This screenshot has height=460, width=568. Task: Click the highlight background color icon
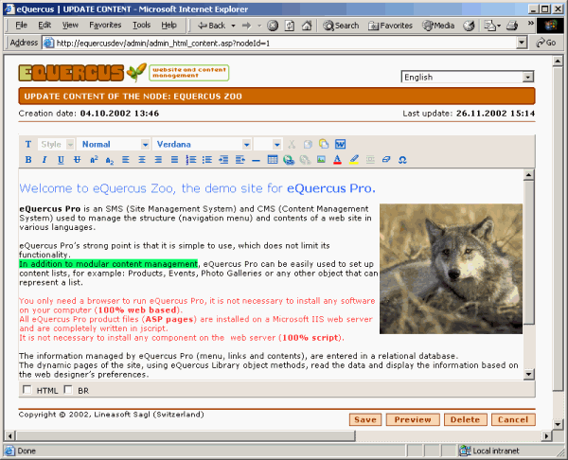354,159
